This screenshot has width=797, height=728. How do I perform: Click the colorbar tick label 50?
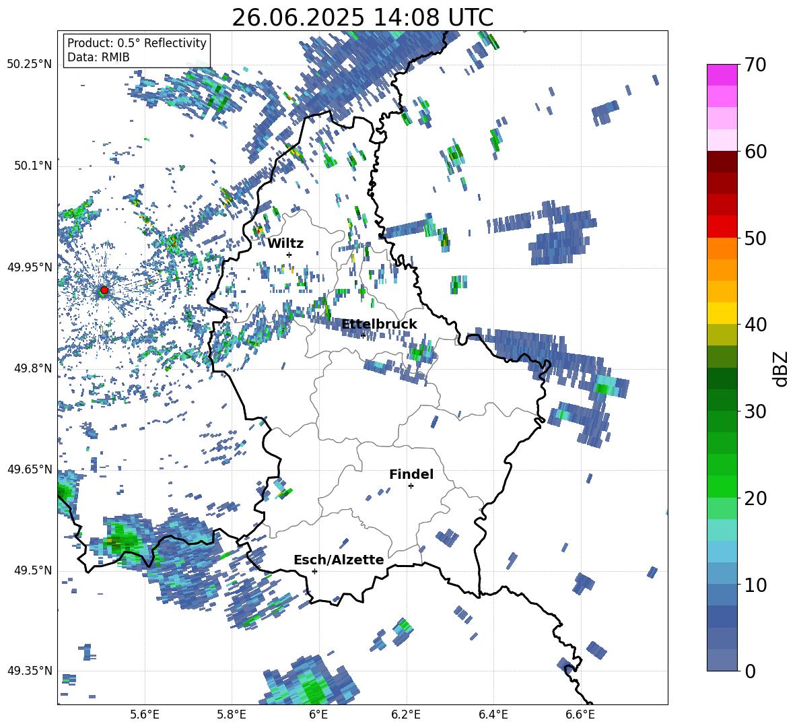point(755,238)
